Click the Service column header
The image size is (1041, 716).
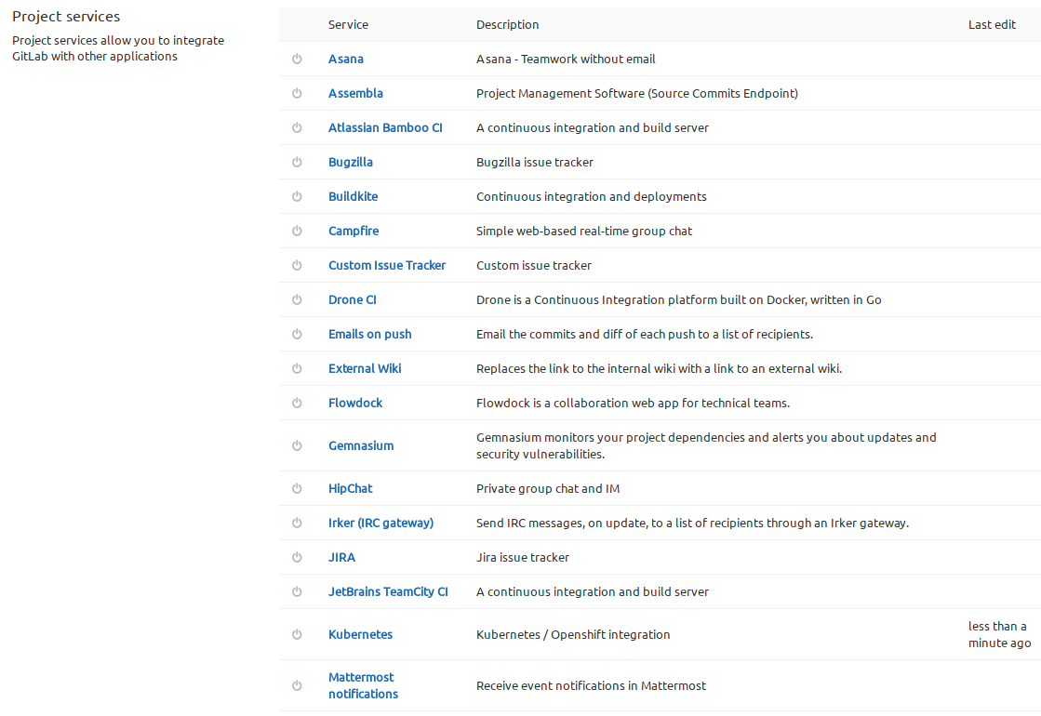348,24
